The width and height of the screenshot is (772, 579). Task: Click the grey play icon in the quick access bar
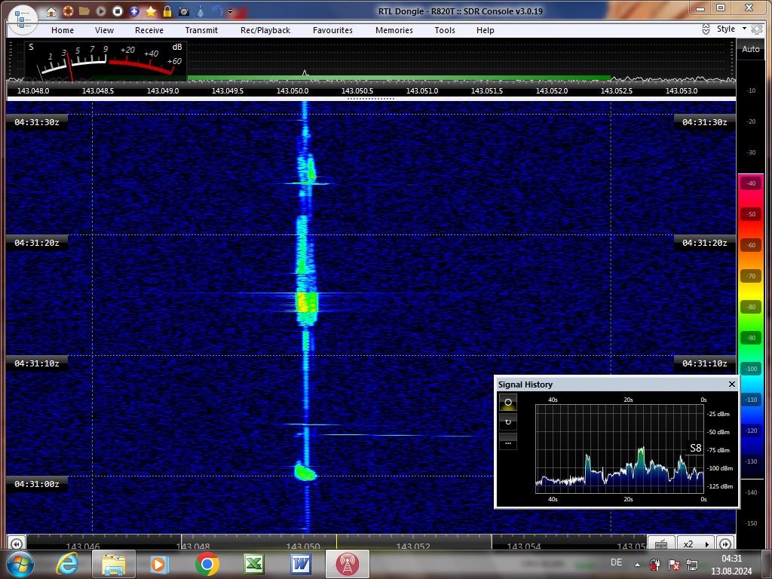click(x=101, y=11)
